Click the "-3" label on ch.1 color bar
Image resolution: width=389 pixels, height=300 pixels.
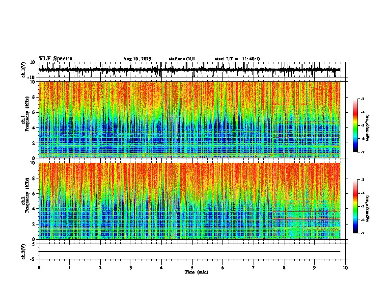(362, 99)
